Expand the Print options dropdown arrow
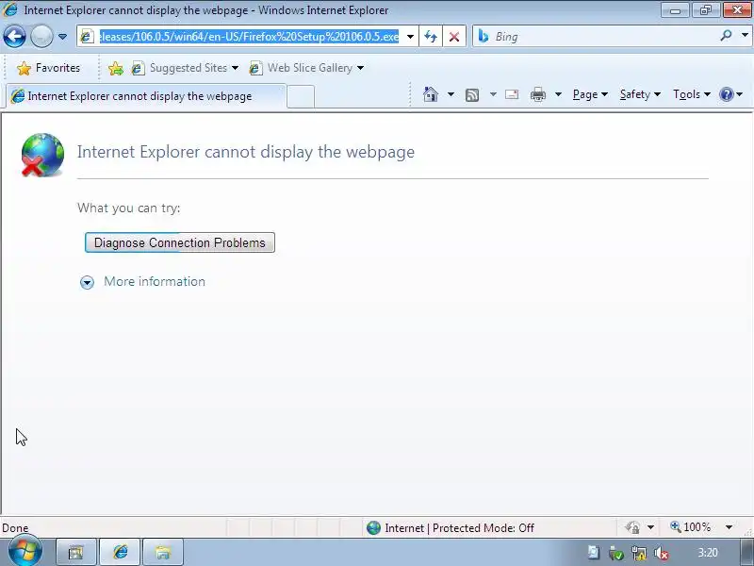 click(x=558, y=94)
